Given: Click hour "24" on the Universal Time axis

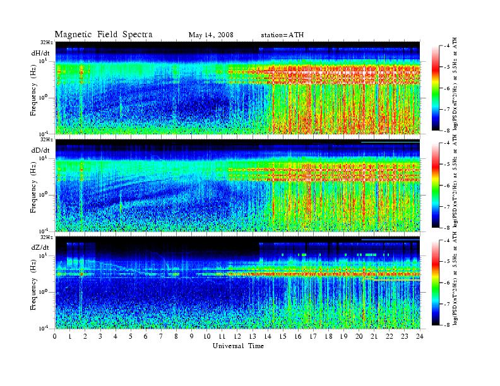Looking at the screenshot, I should click(420, 336).
